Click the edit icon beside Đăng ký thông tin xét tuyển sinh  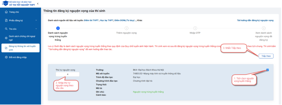[6, 48]
